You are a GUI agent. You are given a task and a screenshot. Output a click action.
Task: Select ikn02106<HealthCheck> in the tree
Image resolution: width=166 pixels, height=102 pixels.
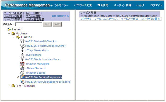[x=41, y=41]
